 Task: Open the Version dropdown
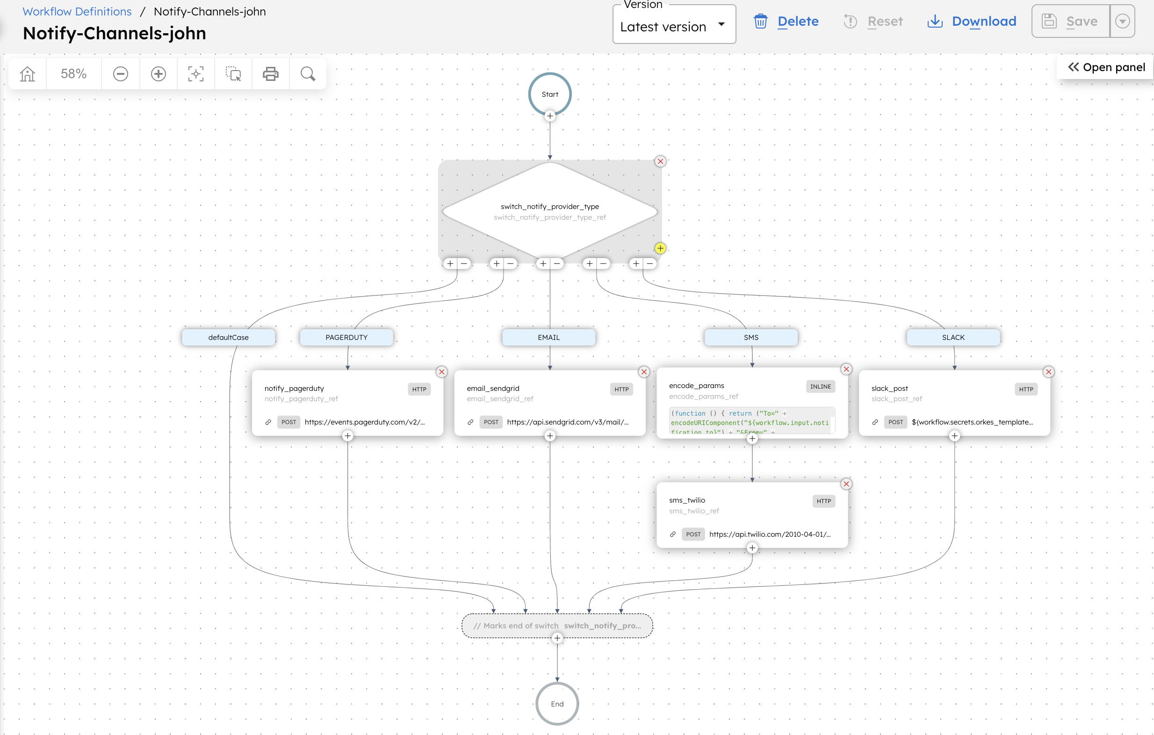tap(674, 25)
